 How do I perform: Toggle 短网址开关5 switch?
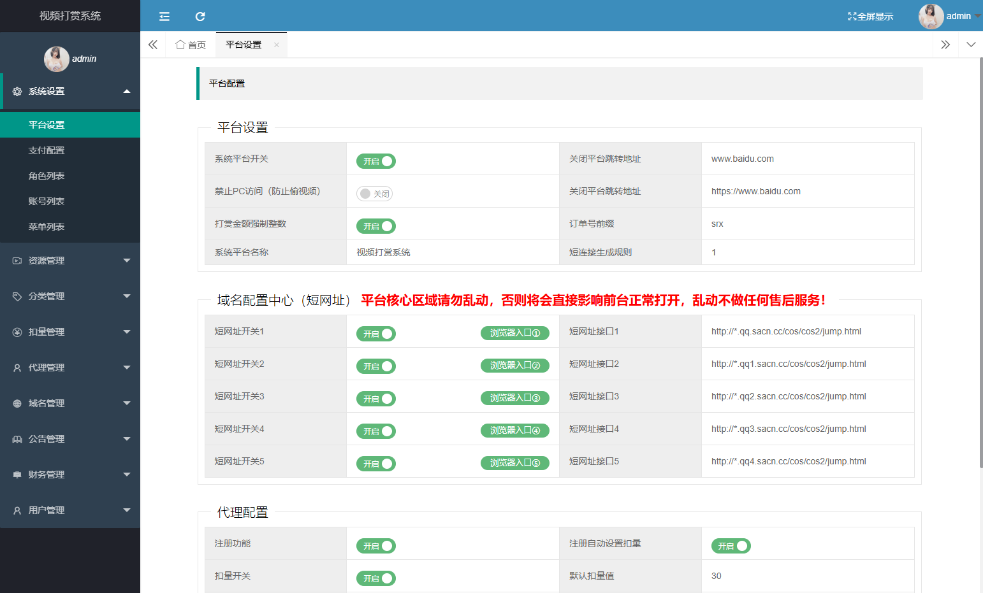tap(376, 464)
